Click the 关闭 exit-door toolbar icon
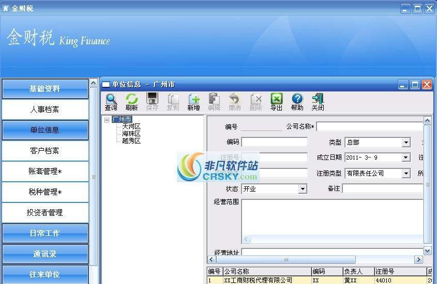This screenshot has width=437, height=284. (x=318, y=102)
